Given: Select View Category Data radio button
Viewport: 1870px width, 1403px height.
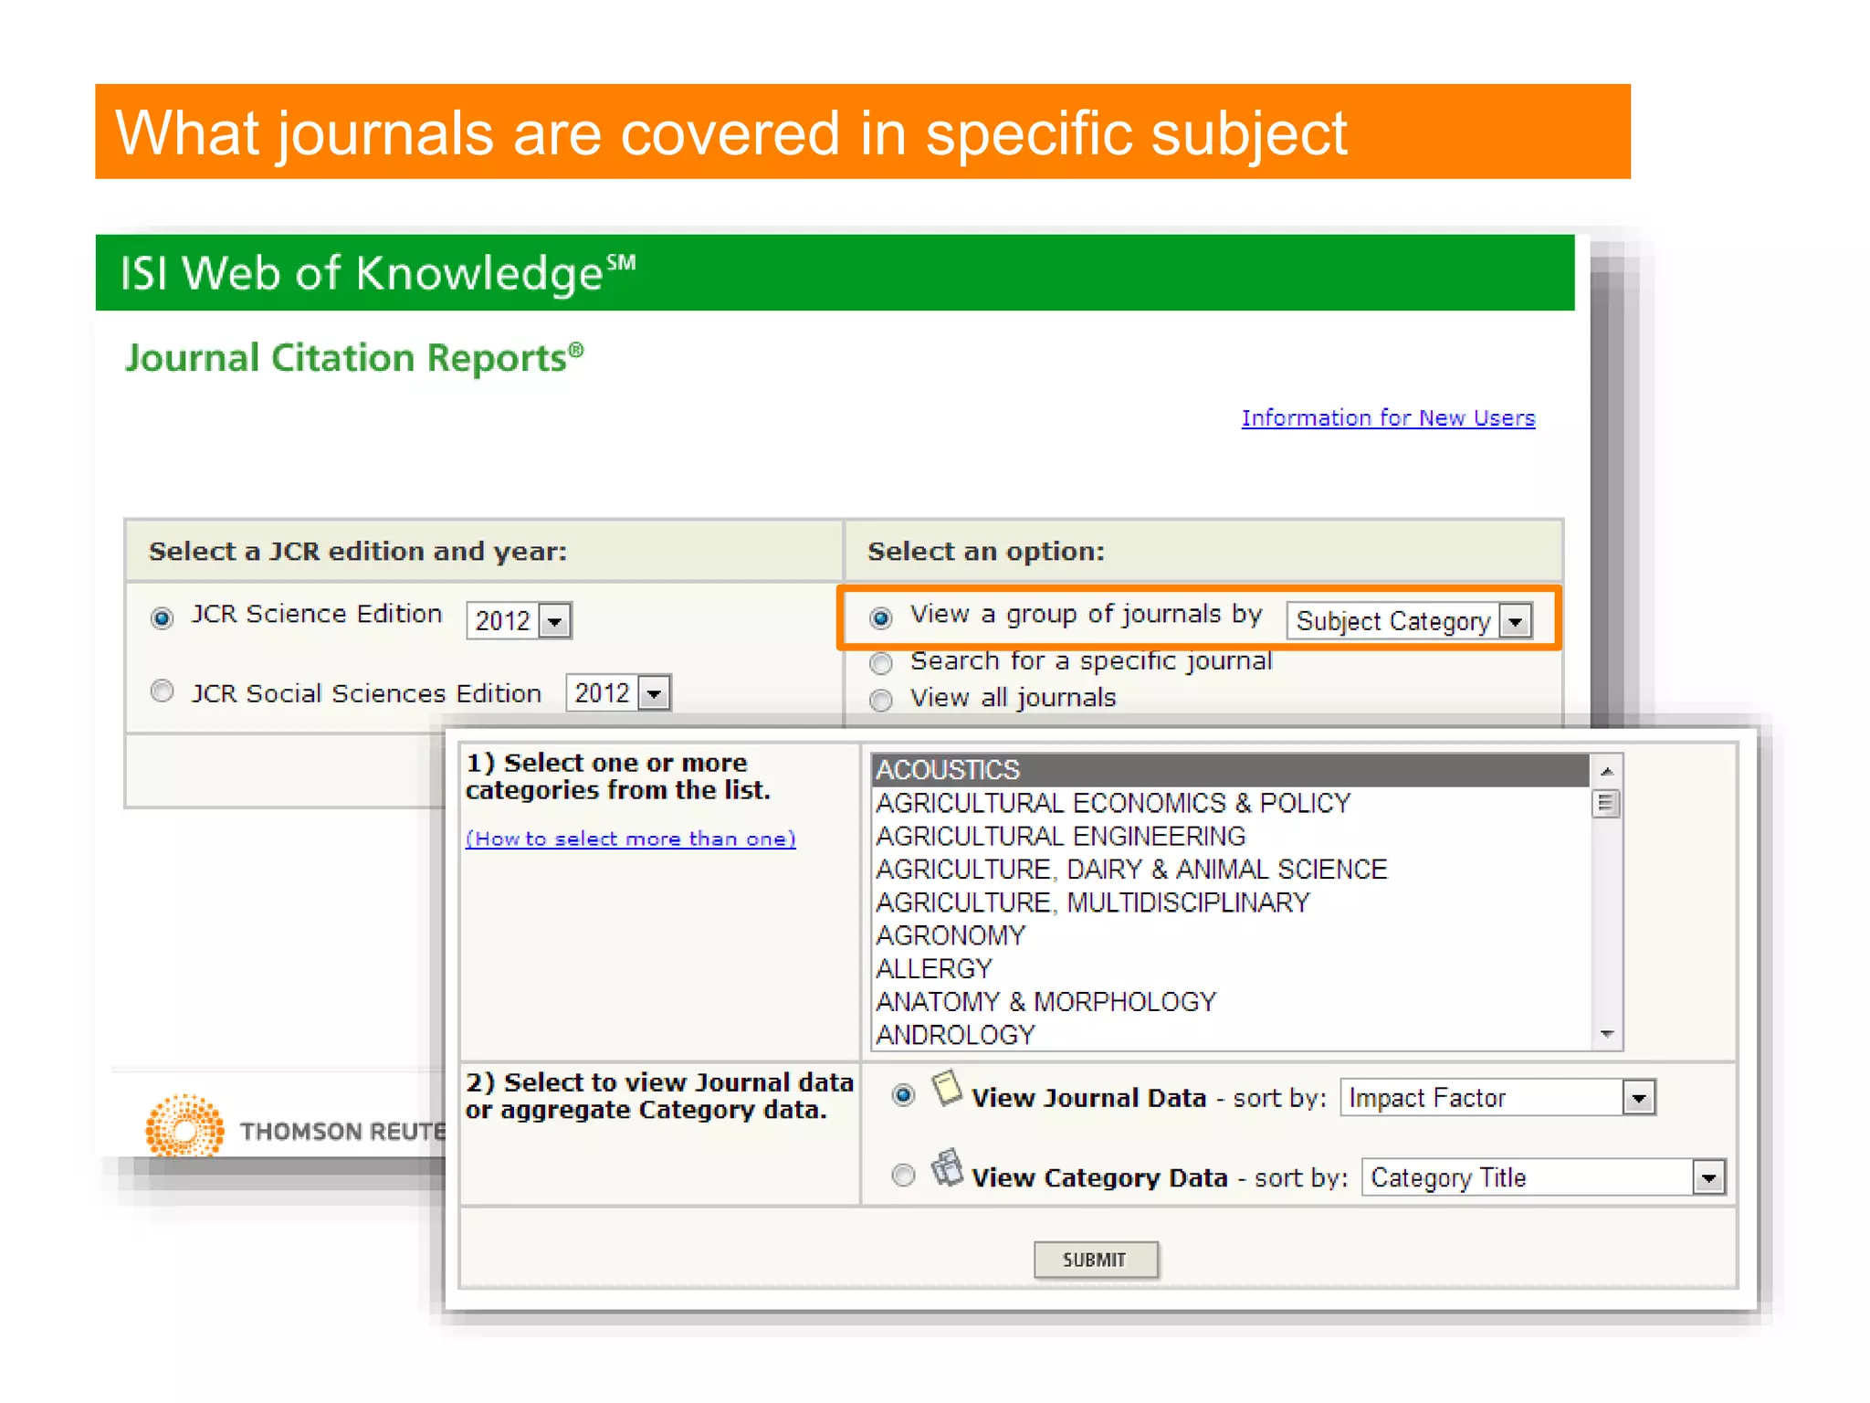Looking at the screenshot, I should point(903,1175).
